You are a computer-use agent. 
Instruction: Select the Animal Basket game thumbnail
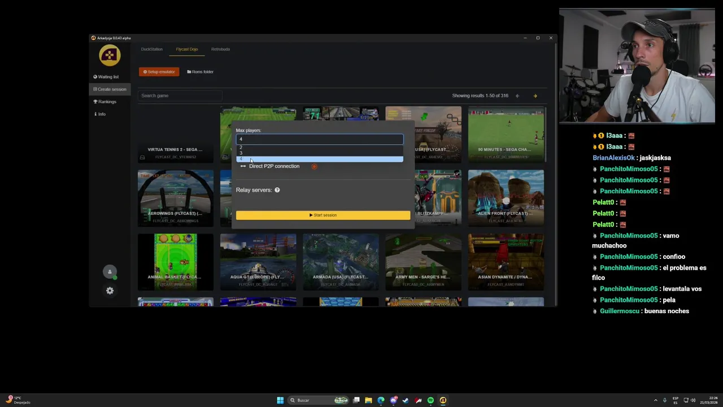175,262
